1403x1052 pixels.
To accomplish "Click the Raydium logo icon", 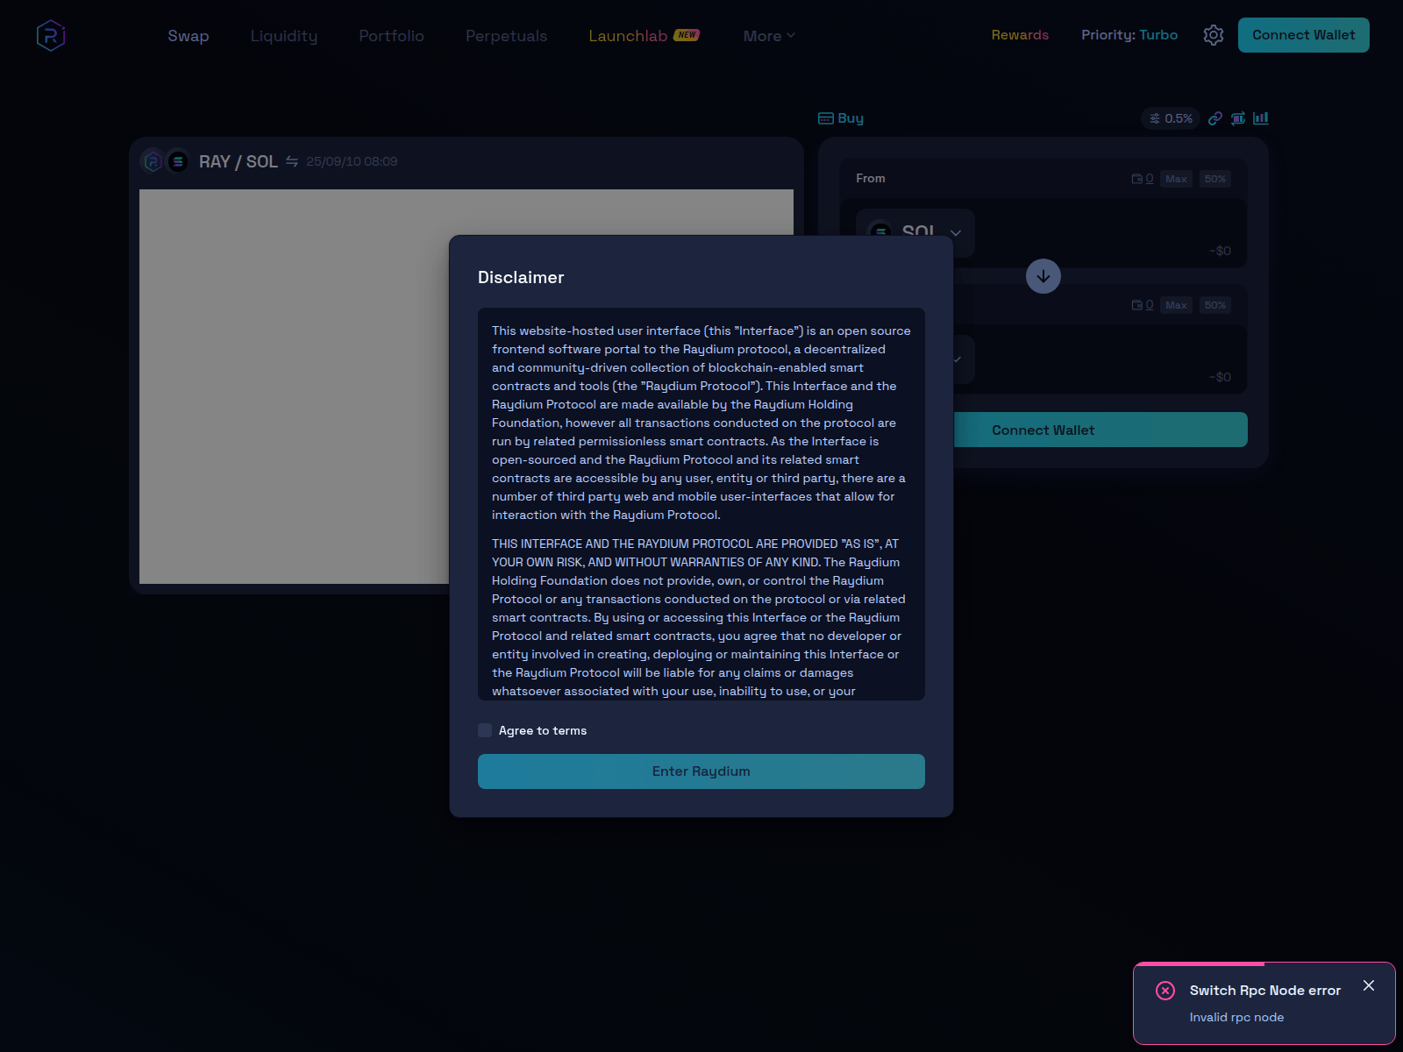I will [x=51, y=36].
